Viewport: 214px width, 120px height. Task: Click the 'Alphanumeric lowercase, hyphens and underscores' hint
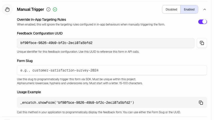[x=80, y=83]
